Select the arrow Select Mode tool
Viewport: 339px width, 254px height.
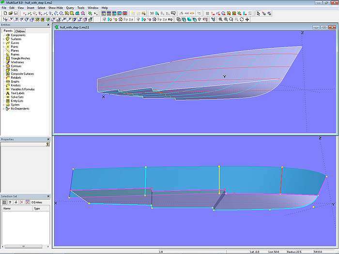[258, 14]
